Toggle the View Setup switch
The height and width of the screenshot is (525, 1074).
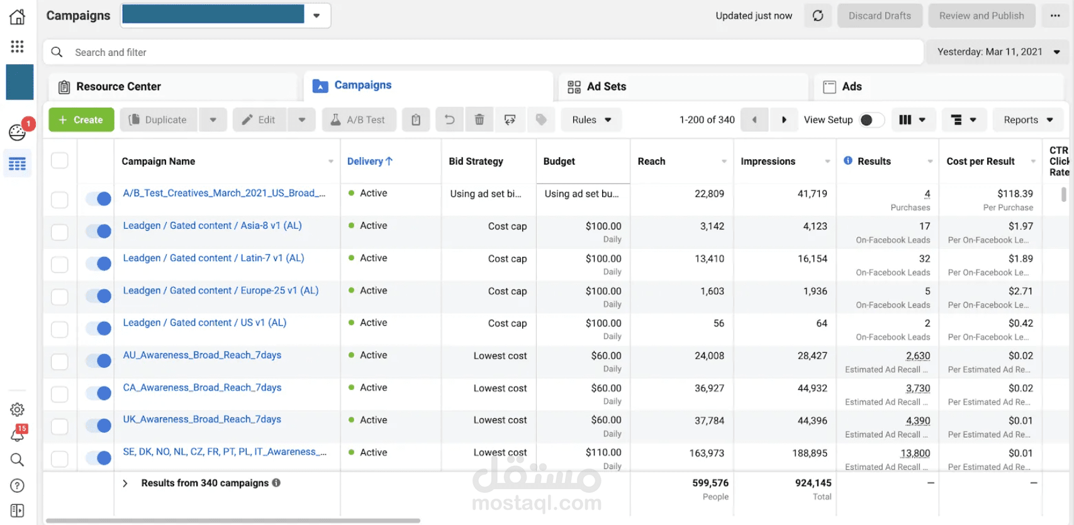coord(871,119)
